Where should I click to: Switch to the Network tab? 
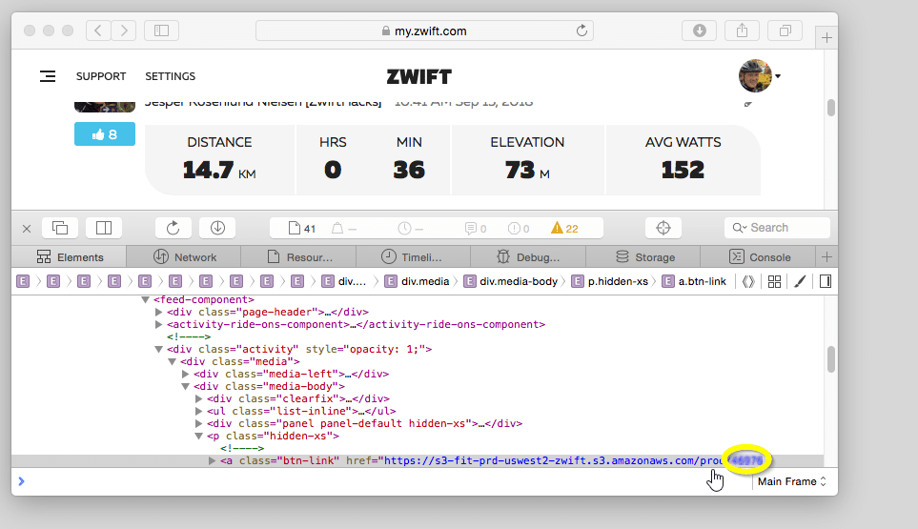pos(184,257)
